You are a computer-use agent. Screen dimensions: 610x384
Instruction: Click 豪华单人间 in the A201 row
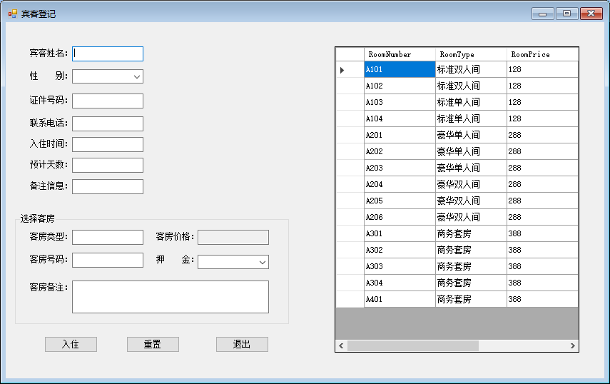(x=471, y=135)
